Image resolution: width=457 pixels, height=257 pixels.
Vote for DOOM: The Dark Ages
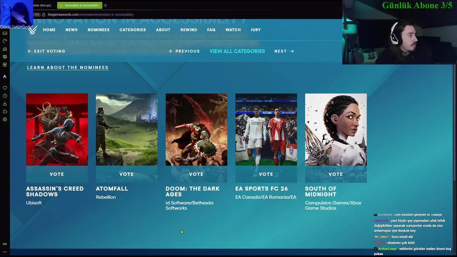(x=196, y=174)
